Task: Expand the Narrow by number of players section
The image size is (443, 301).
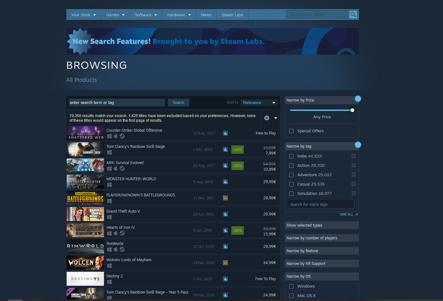Action: (x=322, y=238)
